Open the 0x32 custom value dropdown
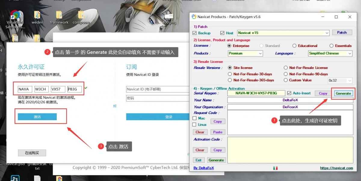This screenshot has height=181, width=361. point(340,80)
